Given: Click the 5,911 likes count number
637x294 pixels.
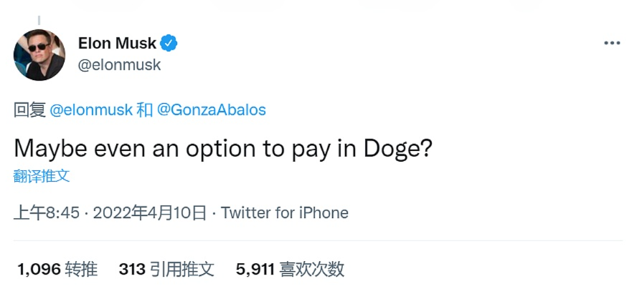Looking at the screenshot, I should [255, 269].
